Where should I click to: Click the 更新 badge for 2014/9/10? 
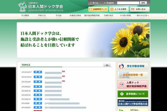[38, 99]
